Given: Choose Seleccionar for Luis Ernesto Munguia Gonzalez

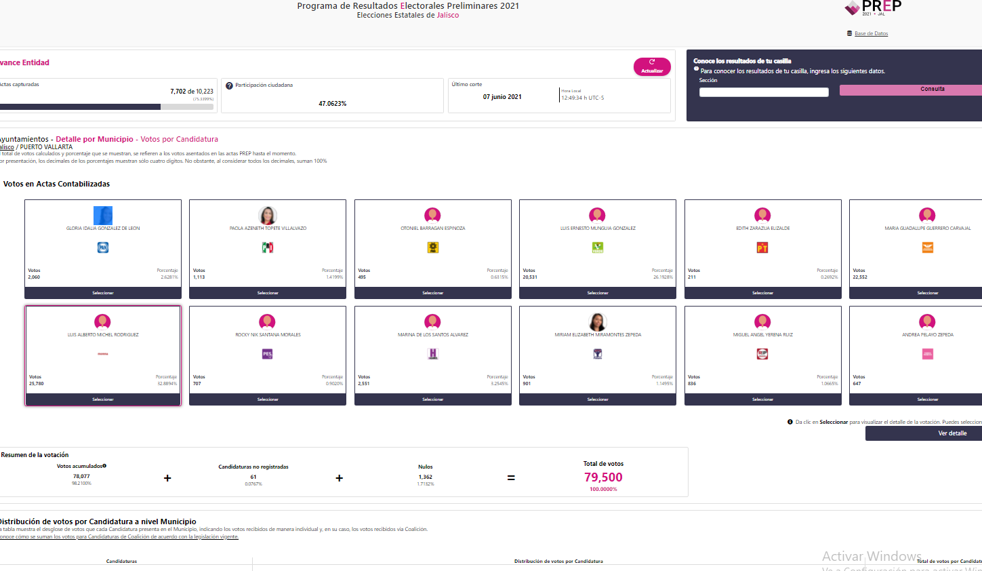Looking at the screenshot, I should point(598,293).
